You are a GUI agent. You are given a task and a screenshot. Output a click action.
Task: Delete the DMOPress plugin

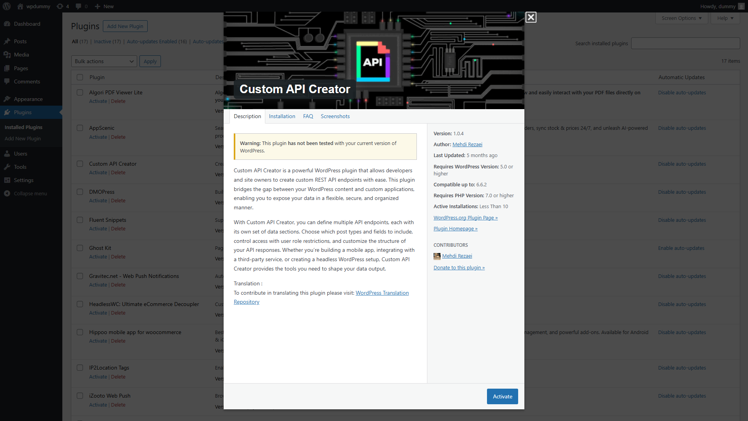(x=118, y=200)
